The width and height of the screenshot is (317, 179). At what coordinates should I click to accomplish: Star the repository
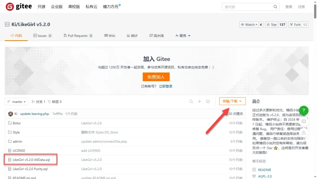click(x=272, y=24)
